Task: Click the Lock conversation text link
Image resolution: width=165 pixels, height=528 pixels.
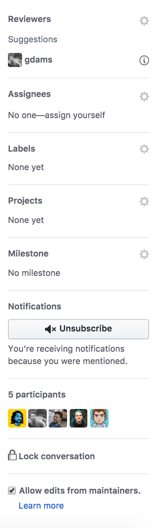Action: tap(56, 456)
